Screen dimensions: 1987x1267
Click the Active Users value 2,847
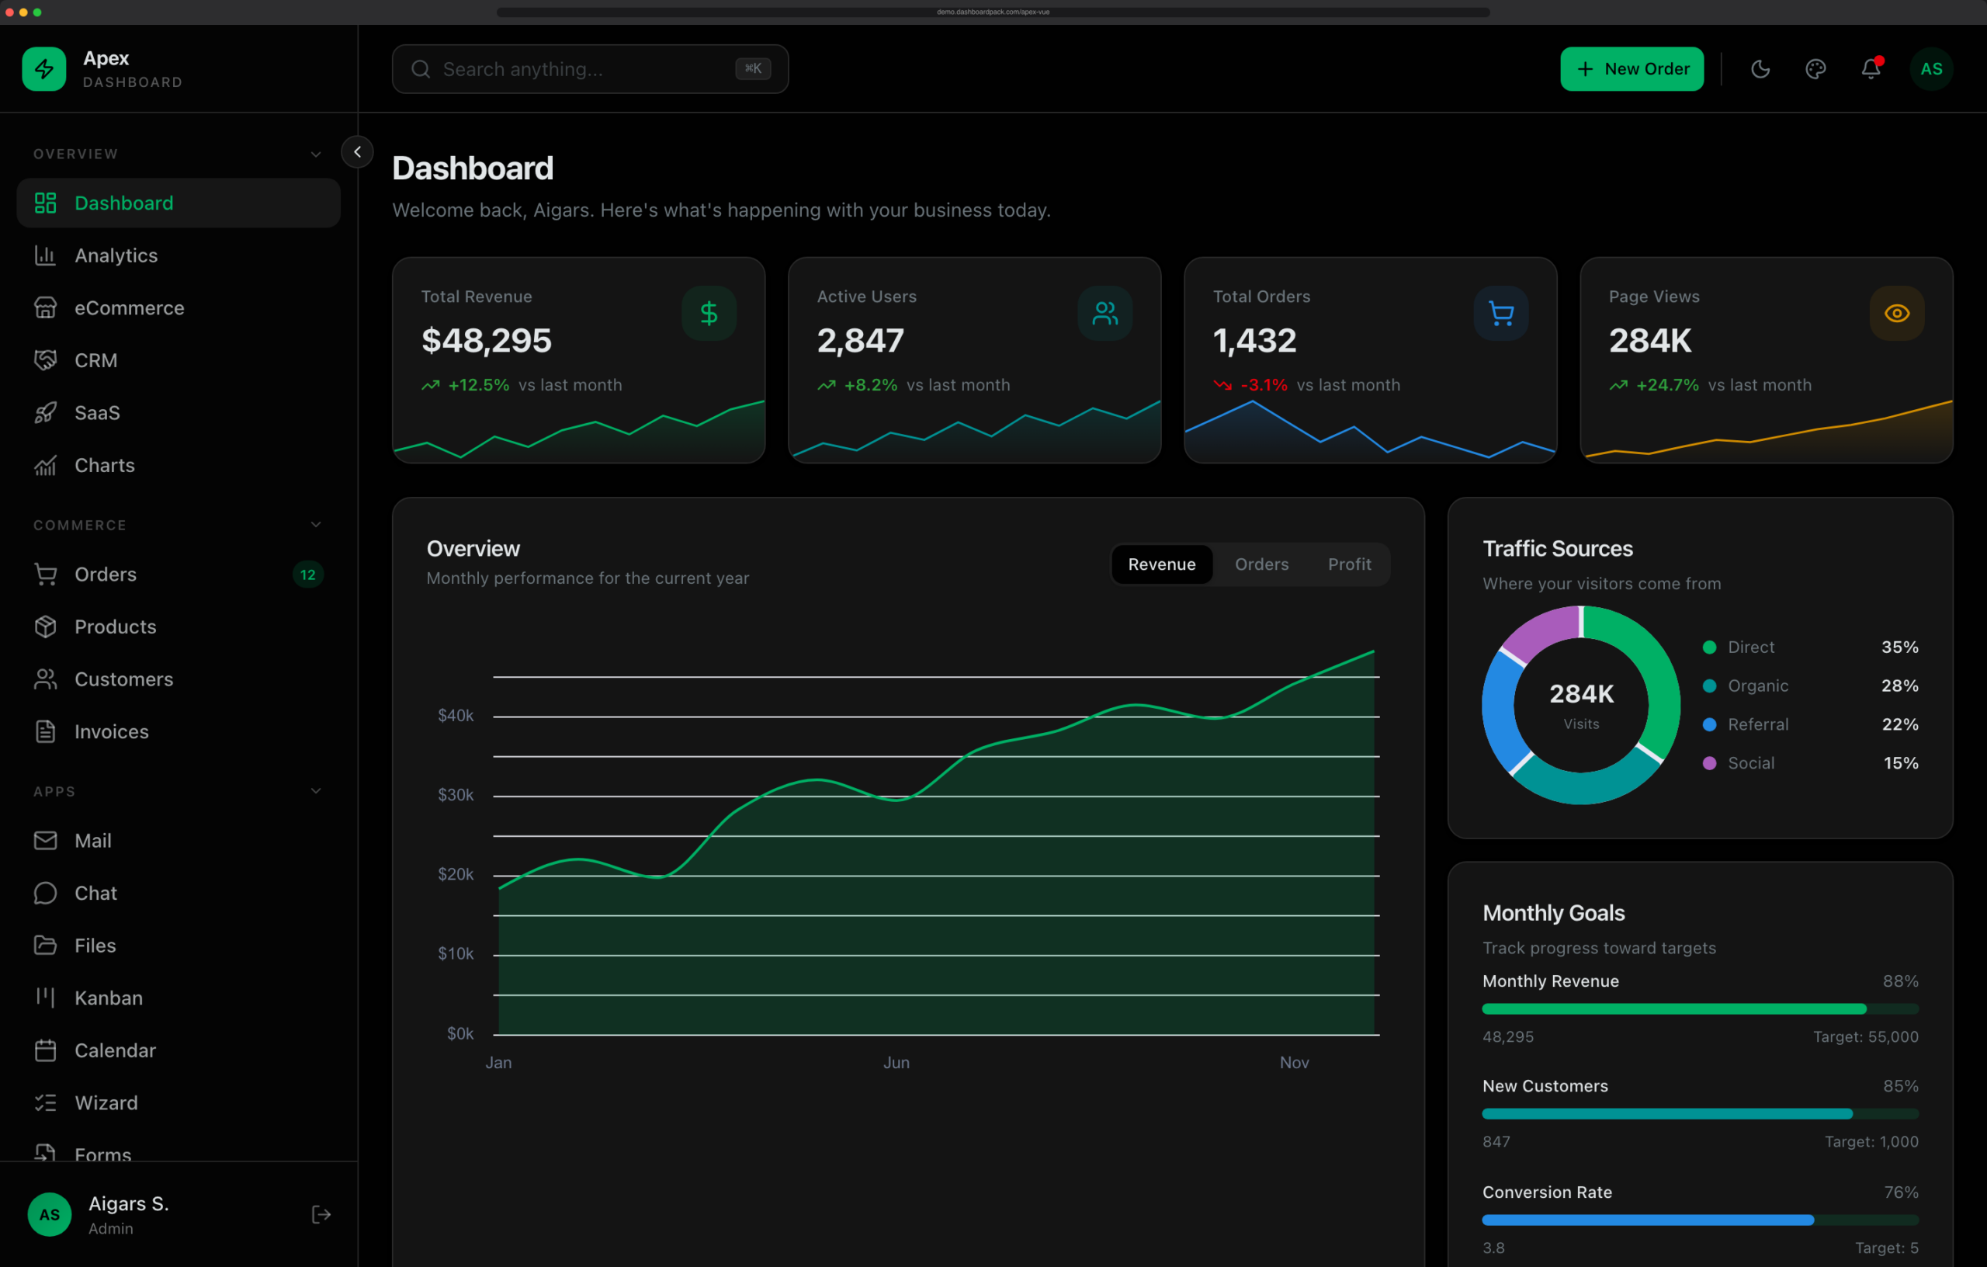[x=861, y=340]
